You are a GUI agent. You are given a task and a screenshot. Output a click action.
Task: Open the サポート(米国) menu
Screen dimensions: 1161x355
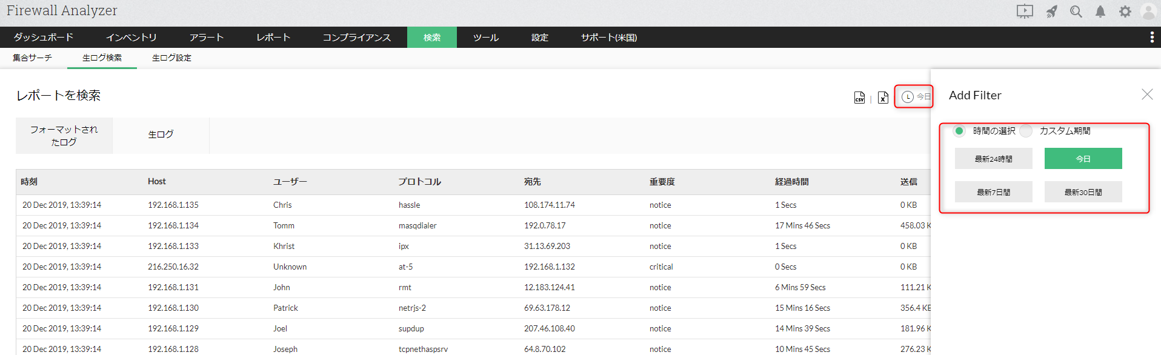click(x=609, y=38)
